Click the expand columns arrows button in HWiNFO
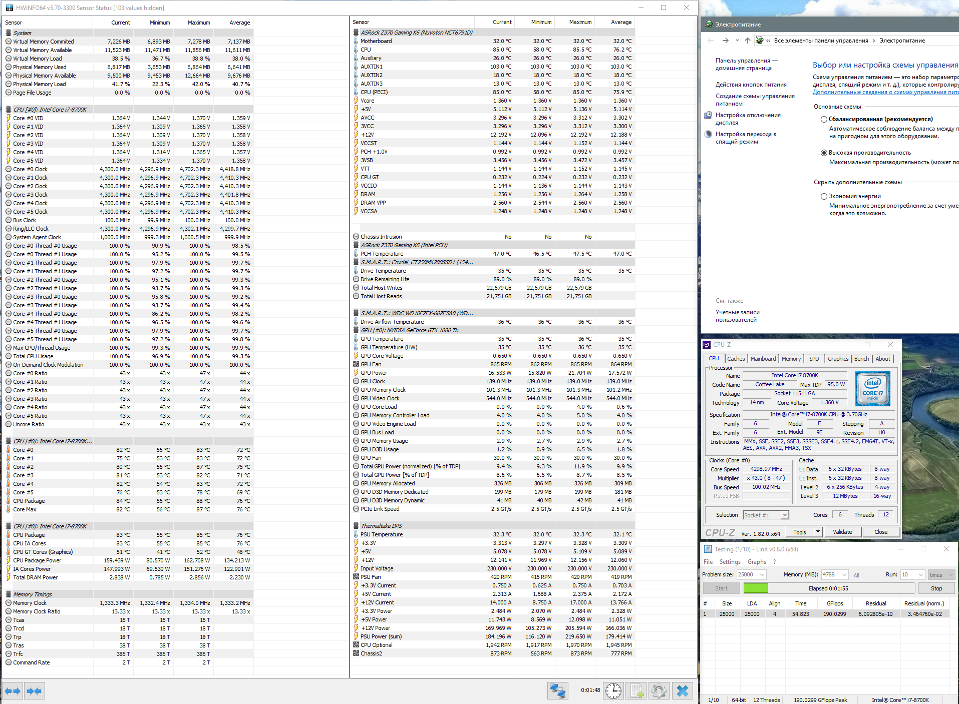 click(x=13, y=691)
